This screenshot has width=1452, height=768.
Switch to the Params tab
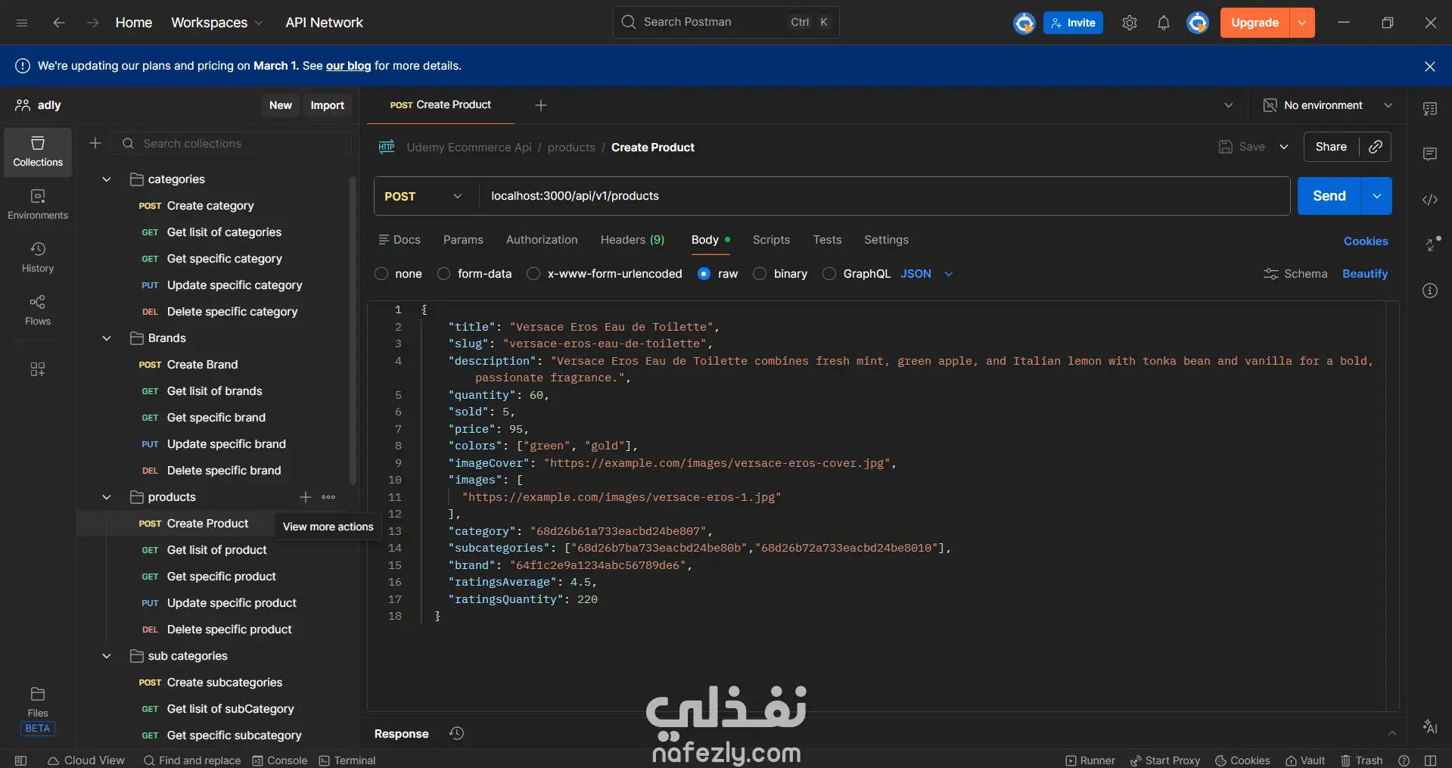pyautogui.click(x=463, y=240)
